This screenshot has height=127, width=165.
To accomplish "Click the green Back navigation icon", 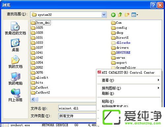I will coord(113,15).
